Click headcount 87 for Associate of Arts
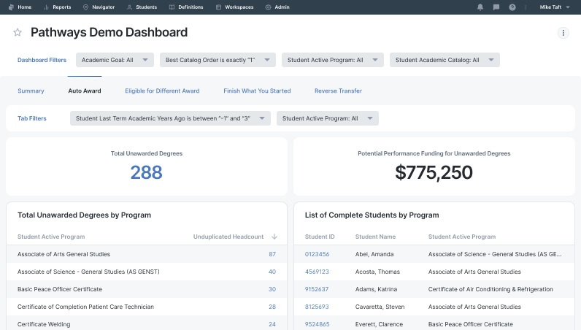This screenshot has width=581, height=330. (x=272, y=254)
